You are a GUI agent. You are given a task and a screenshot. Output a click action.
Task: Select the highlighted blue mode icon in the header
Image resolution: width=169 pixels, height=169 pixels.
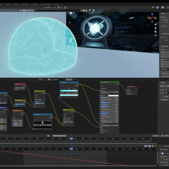click(x=24, y=10)
